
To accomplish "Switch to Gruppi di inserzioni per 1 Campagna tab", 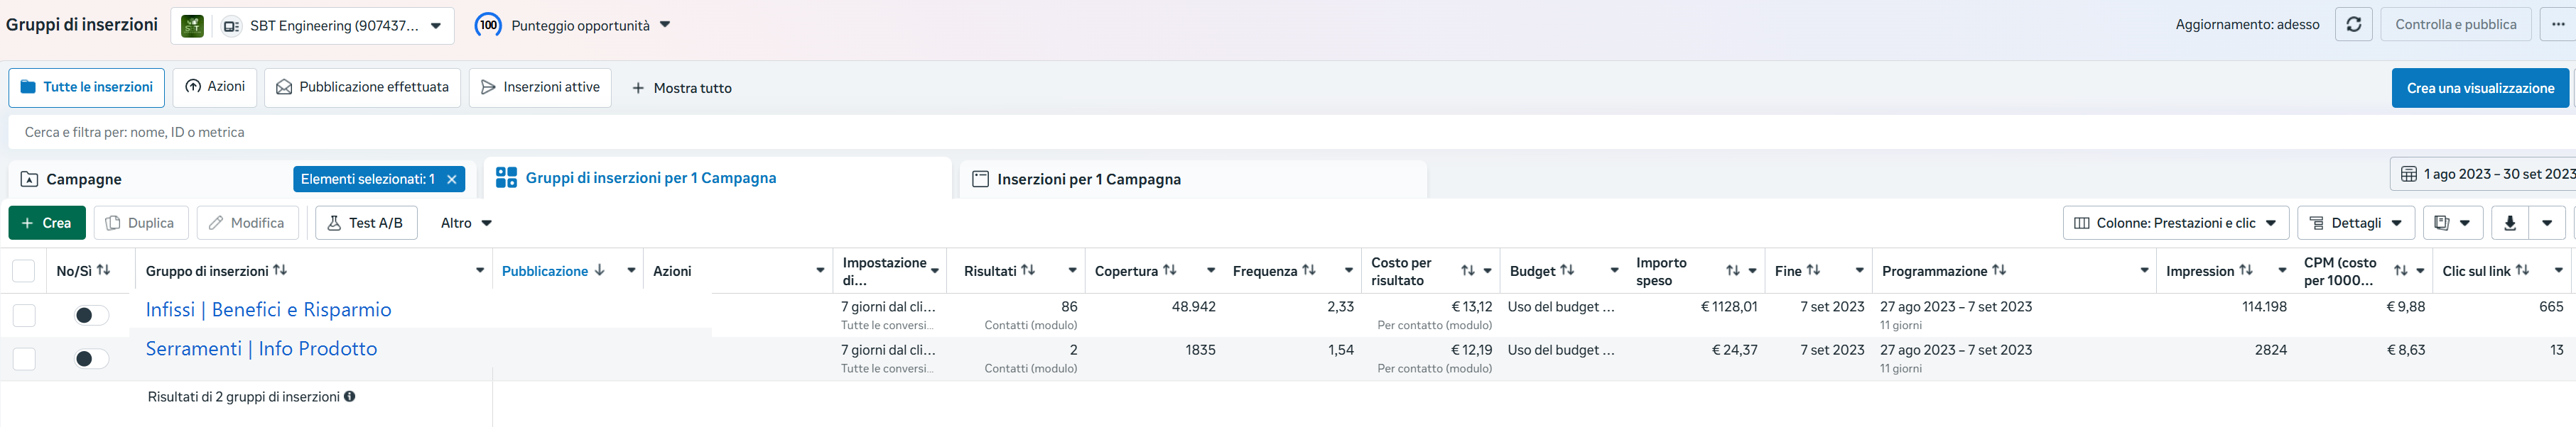I will (718, 177).
